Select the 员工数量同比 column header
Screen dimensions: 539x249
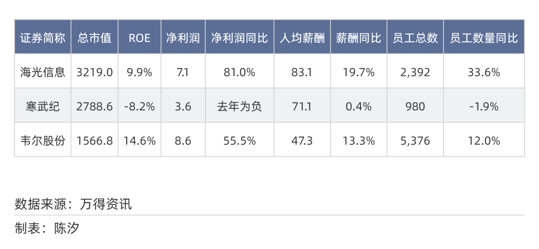coord(484,37)
